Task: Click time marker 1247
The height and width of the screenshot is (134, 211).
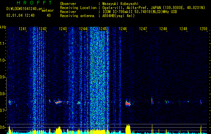Action: tap(143, 29)
